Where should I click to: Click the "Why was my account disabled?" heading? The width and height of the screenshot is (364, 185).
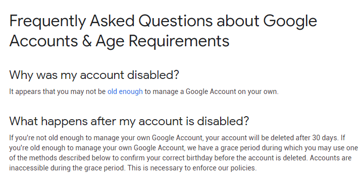(94, 75)
